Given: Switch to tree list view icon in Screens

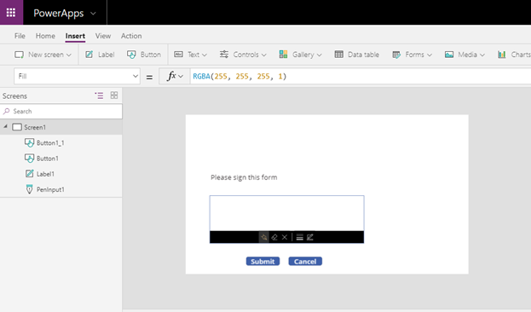Looking at the screenshot, I should click(x=99, y=95).
